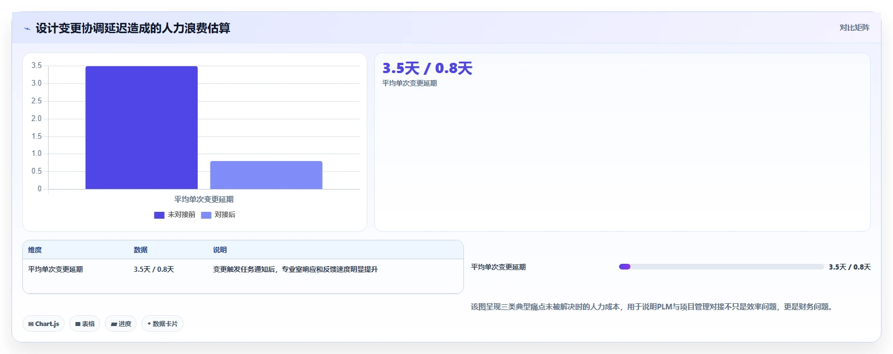Click the chart axis label 平均单次变更延期
The image size is (893, 354).
click(x=204, y=199)
